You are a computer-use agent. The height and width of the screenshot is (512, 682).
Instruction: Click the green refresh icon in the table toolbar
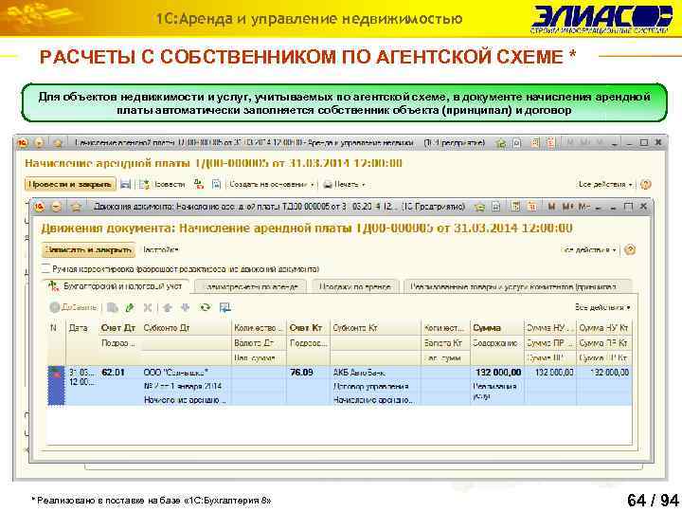pyautogui.click(x=205, y=307)
